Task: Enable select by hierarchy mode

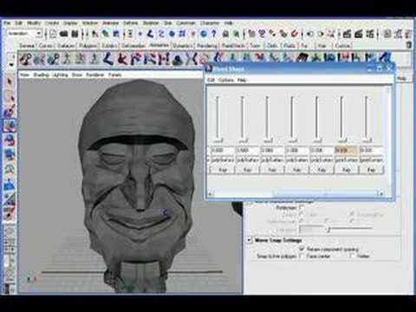Action: pyautogui.click(x=94, y=34)
